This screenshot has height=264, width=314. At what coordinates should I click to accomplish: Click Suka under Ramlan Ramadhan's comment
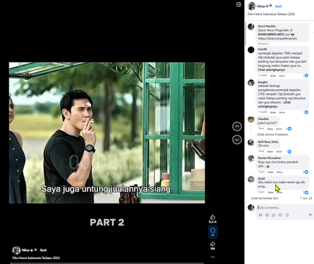(x=271, y=172)
